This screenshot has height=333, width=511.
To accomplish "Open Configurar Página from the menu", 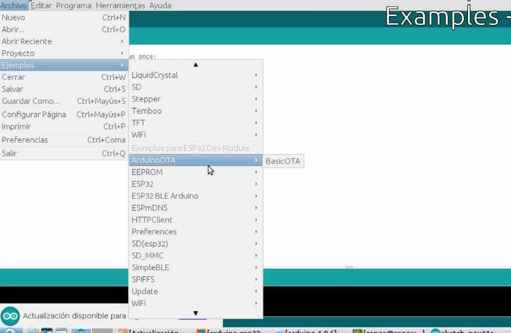I will click(64, 115).
